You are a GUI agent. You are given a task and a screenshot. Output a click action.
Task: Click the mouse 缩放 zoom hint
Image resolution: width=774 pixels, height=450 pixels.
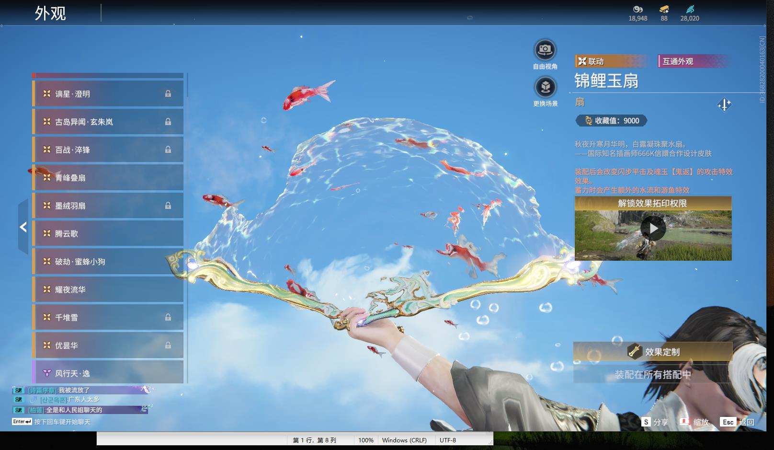pos(694,422)
